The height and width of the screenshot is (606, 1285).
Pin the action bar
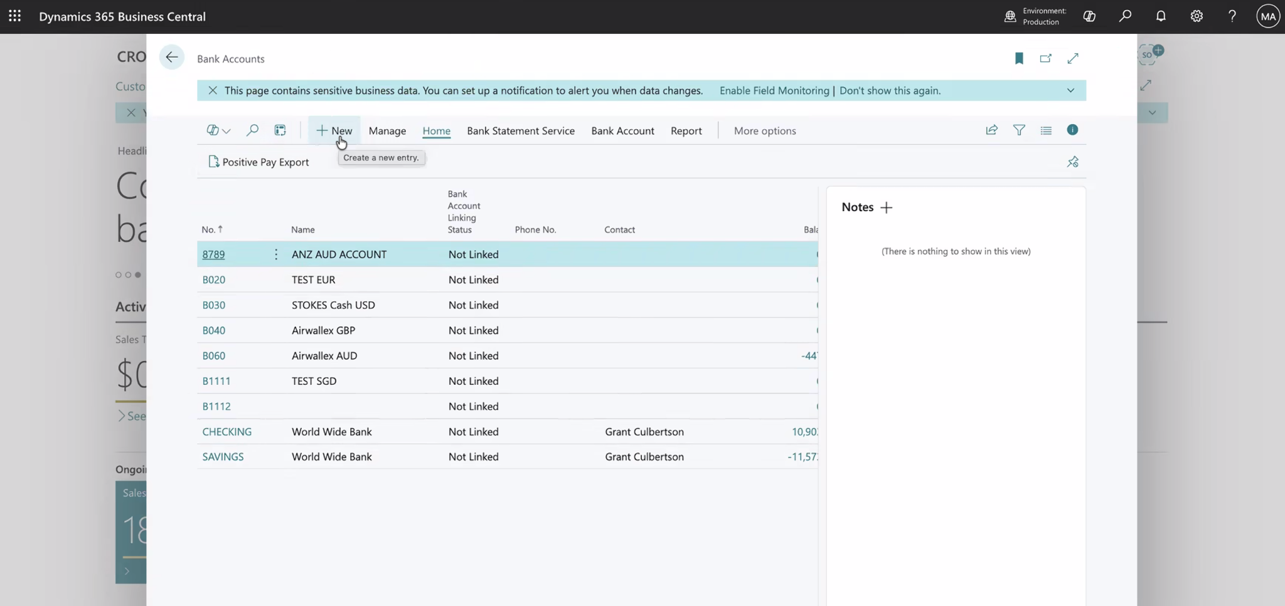[x=1072, y=162]
